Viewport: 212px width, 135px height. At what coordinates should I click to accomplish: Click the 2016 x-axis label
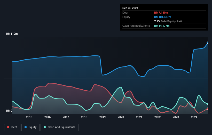48,117
